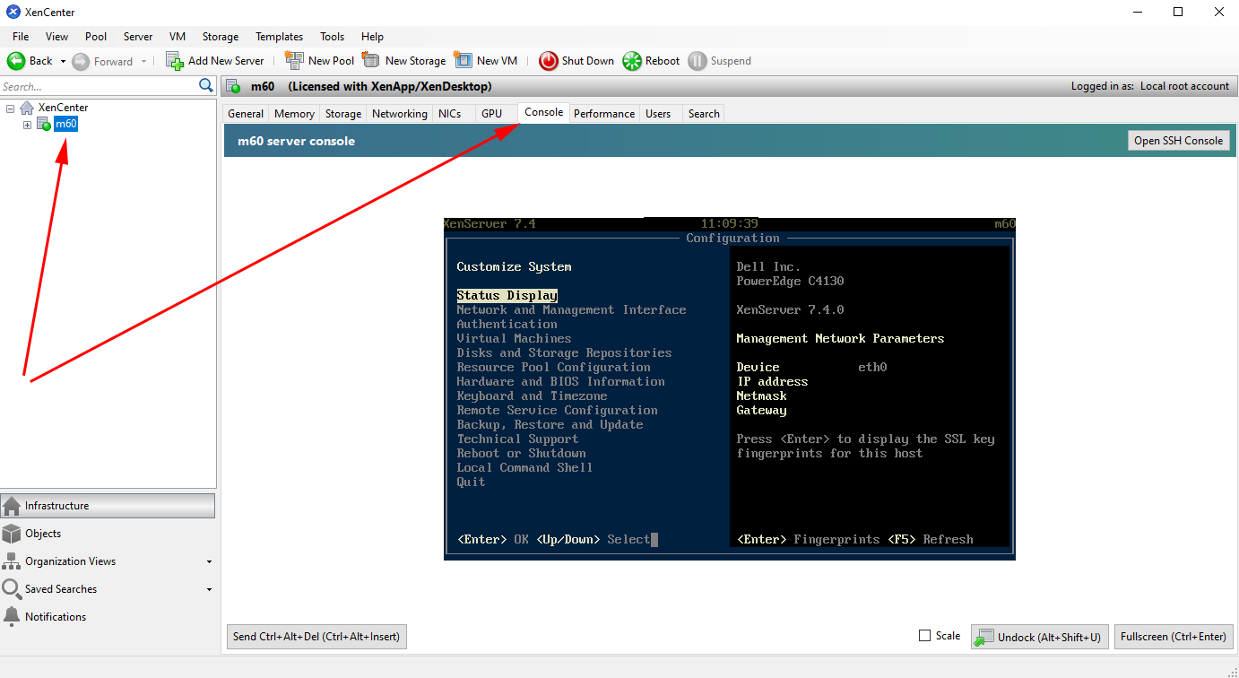The width and height of the screenshot is (1239, 678).
Task: Open the Templates menu
Action: [280, 37]
